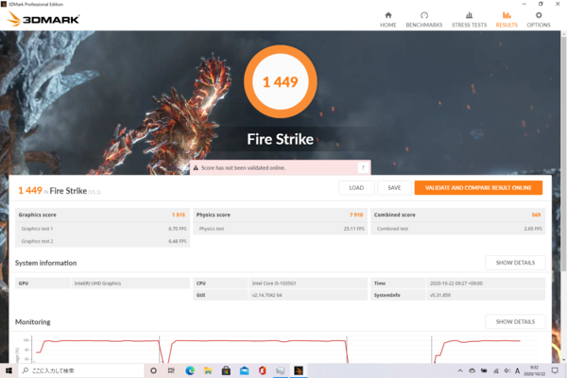
Task: Select the Graphics score value 1 515
Action: pos(179,215)
